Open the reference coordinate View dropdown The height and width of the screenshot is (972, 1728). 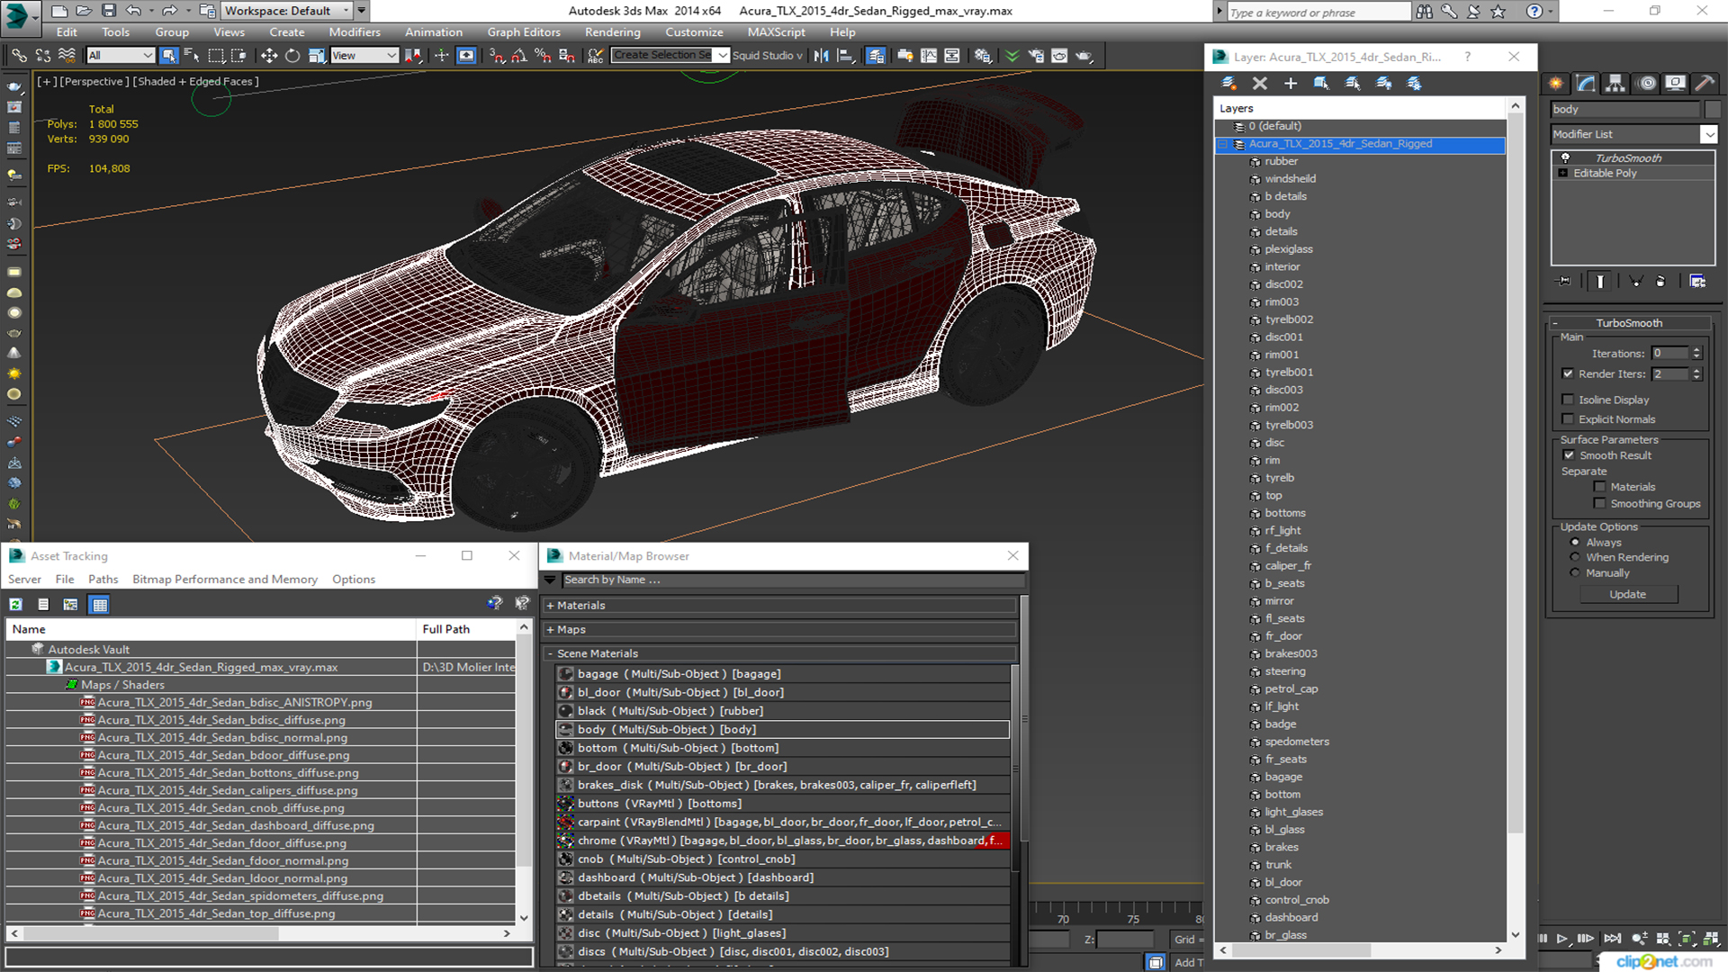(364, 56)
